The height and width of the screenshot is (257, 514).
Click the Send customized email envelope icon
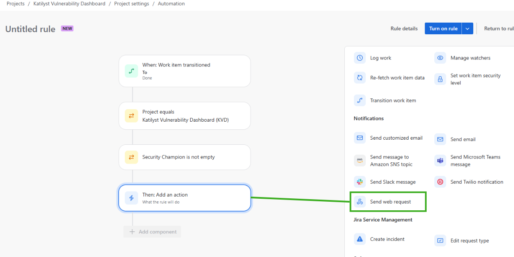pyautogui.click(x=360, y=138)
